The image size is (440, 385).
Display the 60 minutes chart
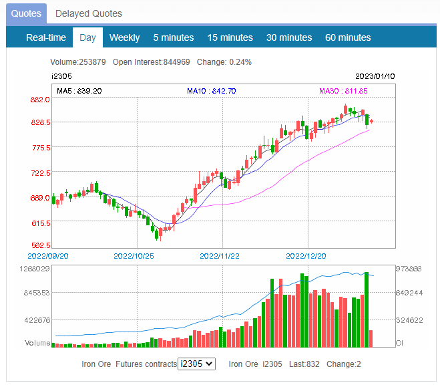coord(348,37)
